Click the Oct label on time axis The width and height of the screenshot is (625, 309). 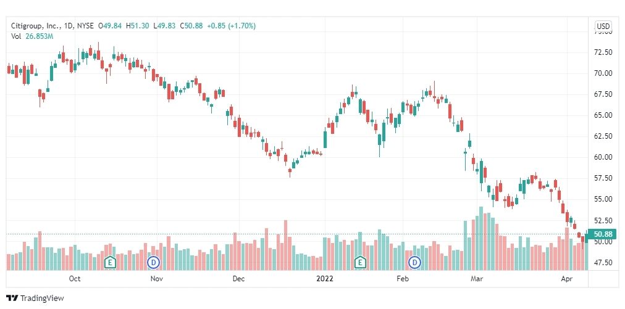coord(75,279)
